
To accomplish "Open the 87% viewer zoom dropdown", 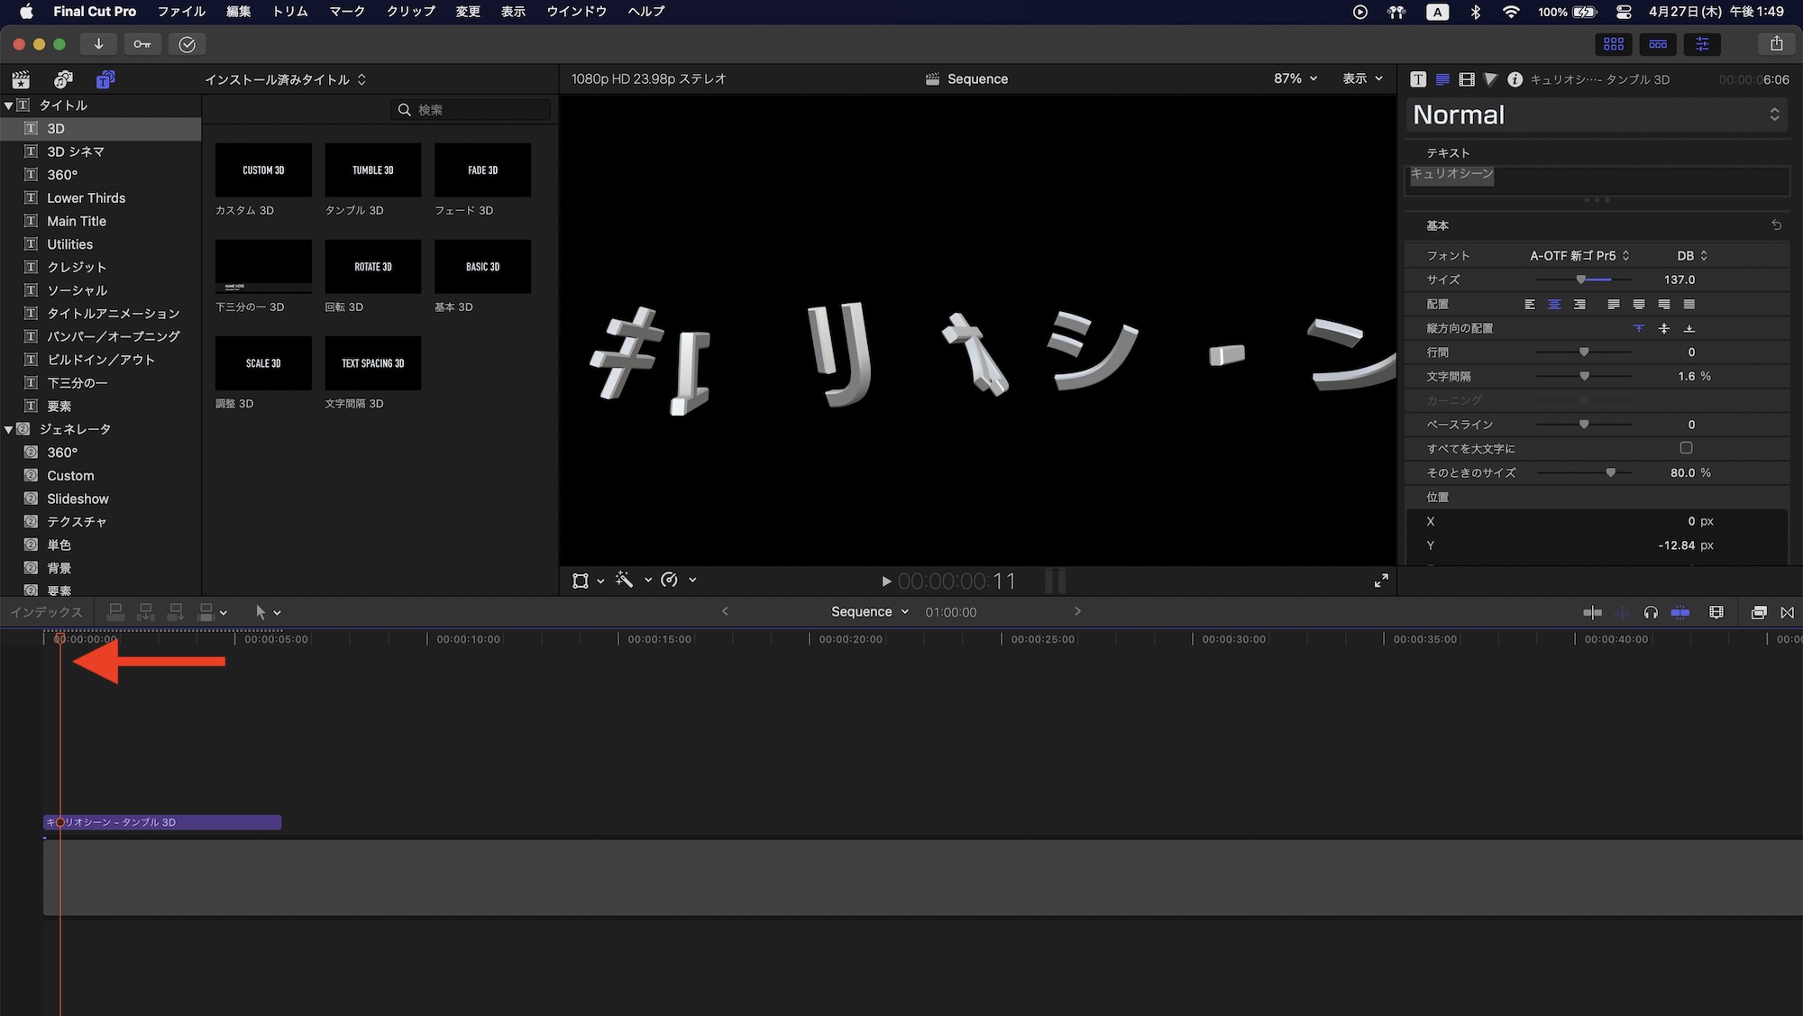I will (x=1295, y=78).
